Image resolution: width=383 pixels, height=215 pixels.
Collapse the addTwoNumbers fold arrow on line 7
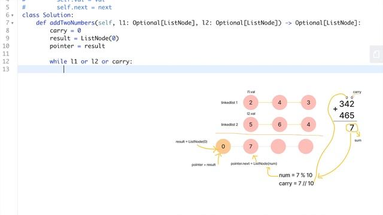click(x=13, y=23)
